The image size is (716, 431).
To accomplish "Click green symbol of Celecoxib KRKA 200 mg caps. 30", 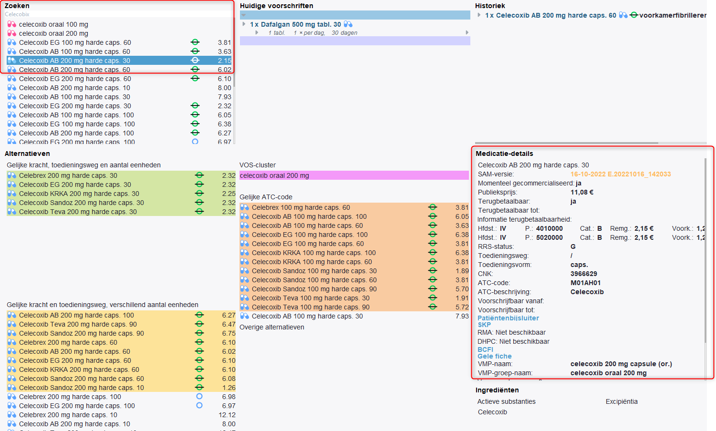I will (x=199, y=193).
